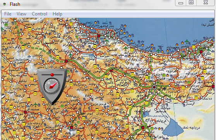Viewport: 216px width, 140px height.
Task: Click the green airplane icon above Sanandaj label
Action: coord(35,104)
